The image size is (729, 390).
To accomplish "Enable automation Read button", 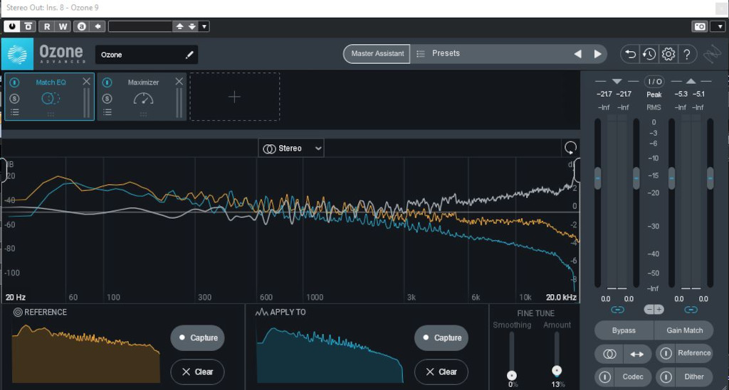I will click(x=46, y=26).
